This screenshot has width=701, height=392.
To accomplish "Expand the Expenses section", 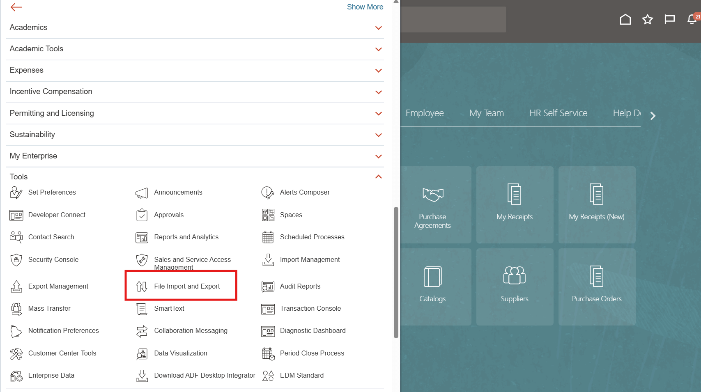I will (378, 71).
